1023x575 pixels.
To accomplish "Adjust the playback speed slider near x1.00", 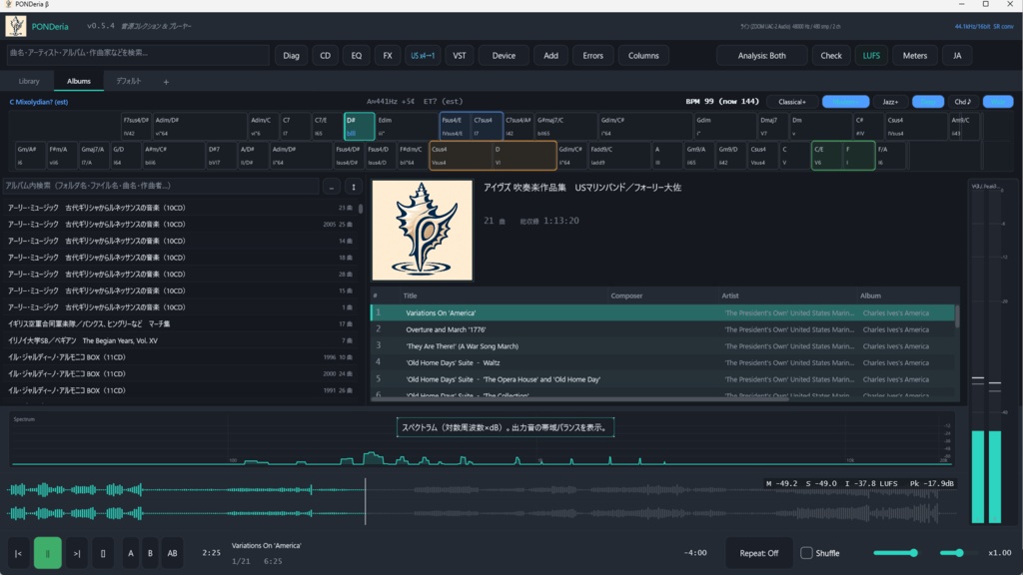I will [x=957, y=553].
